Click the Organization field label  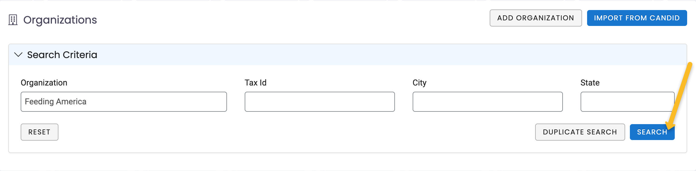(x=44, y=83)
